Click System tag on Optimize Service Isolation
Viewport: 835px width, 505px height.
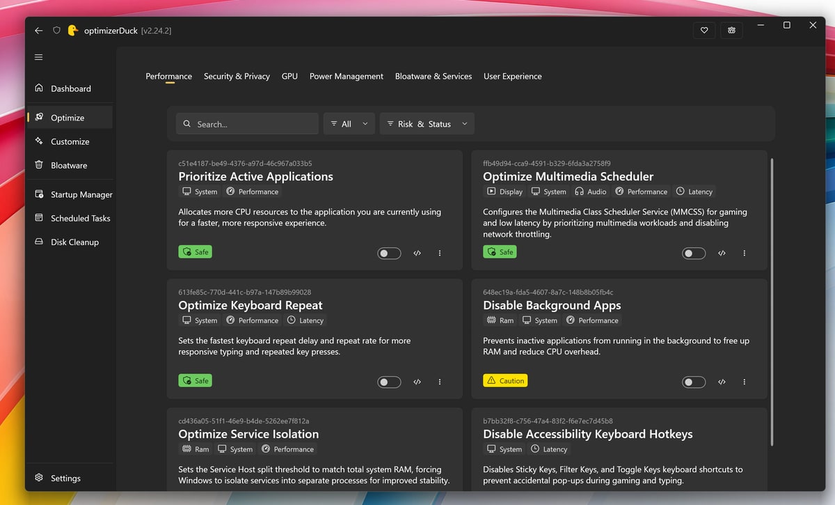(235, 449)
